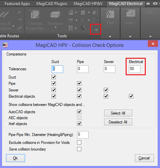Focus the Duct tolerance input field

[x=57, y=69]
